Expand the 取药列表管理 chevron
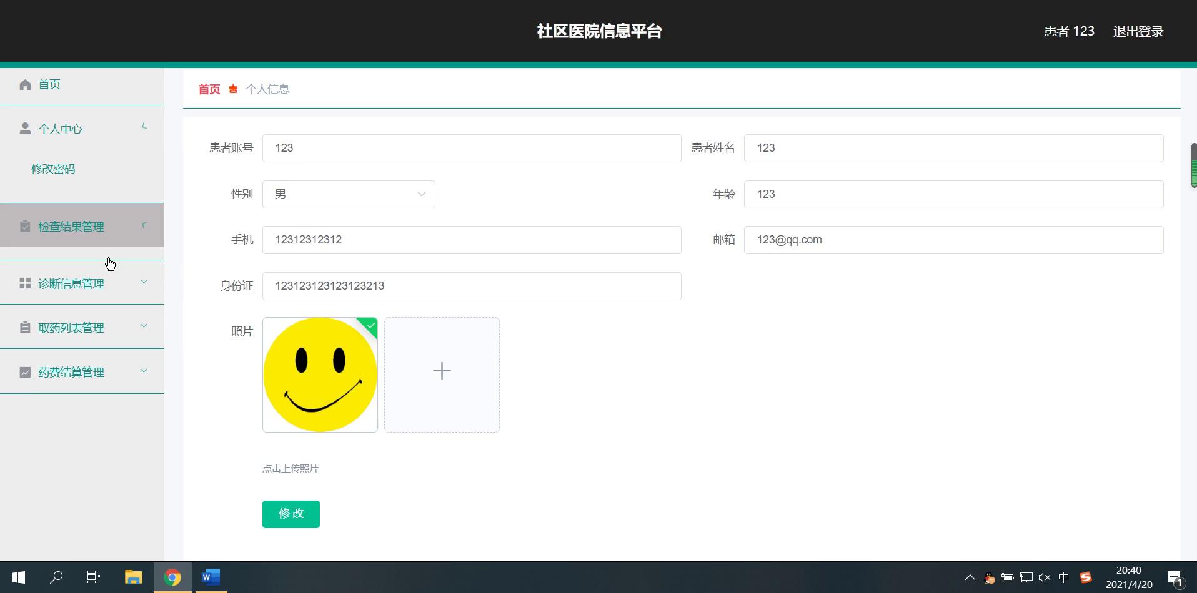Image resolution: width=1197 pixels, height=593 pixels. point(144,326)
